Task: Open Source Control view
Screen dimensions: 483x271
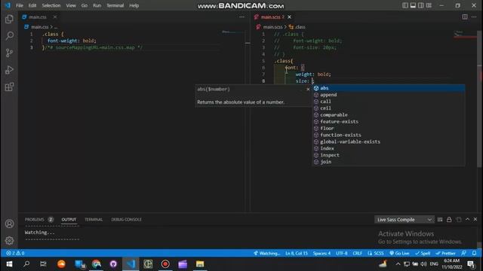Action: (9, 53)
